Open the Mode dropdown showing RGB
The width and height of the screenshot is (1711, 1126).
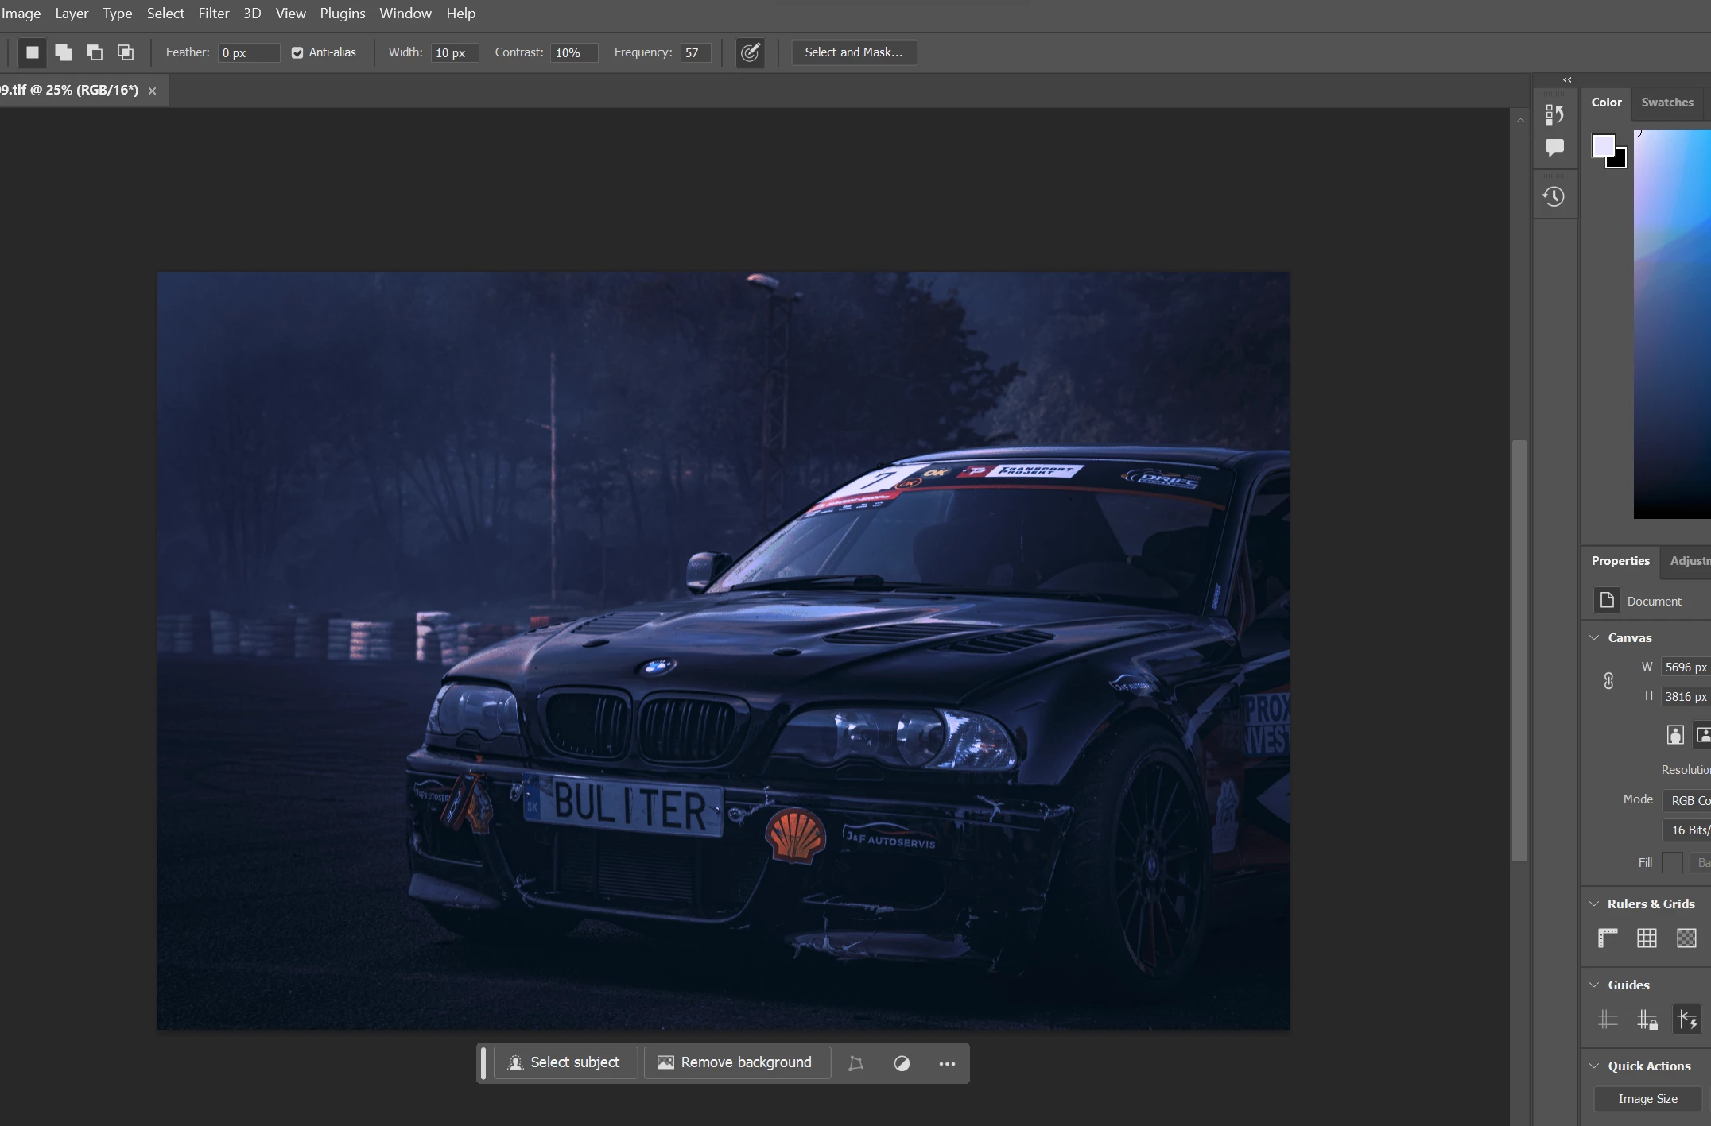[1688, 800]
